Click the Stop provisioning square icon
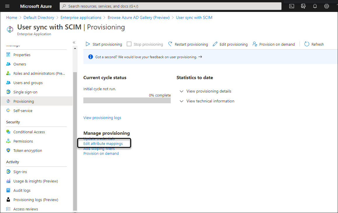338x213 pixels. point(129,44)
